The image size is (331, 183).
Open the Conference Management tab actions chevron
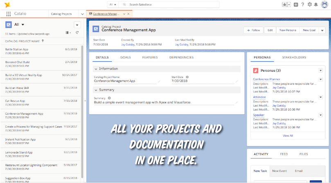click(x=124, y=14)
